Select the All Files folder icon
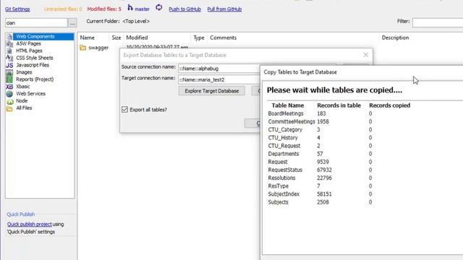Viewport: 463px width, 260px height. coord(9,108)
